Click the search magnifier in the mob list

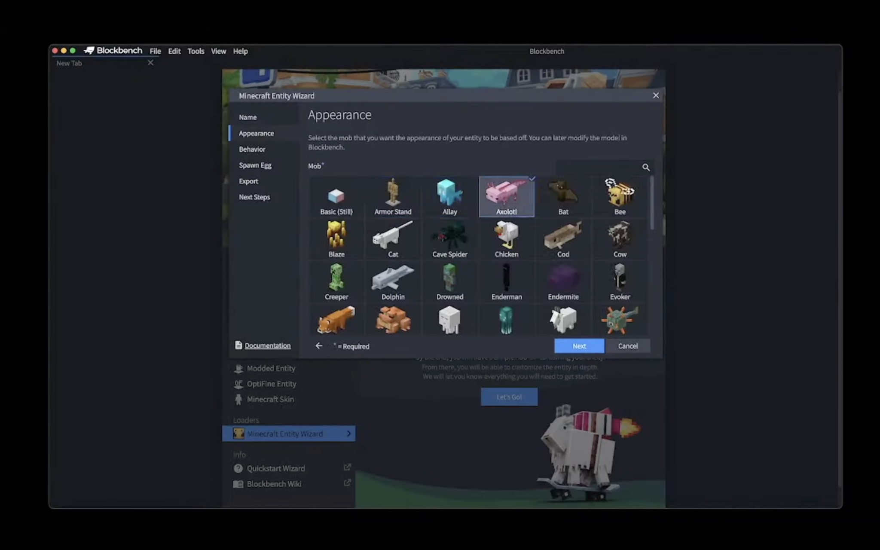(x=646, y=167)
